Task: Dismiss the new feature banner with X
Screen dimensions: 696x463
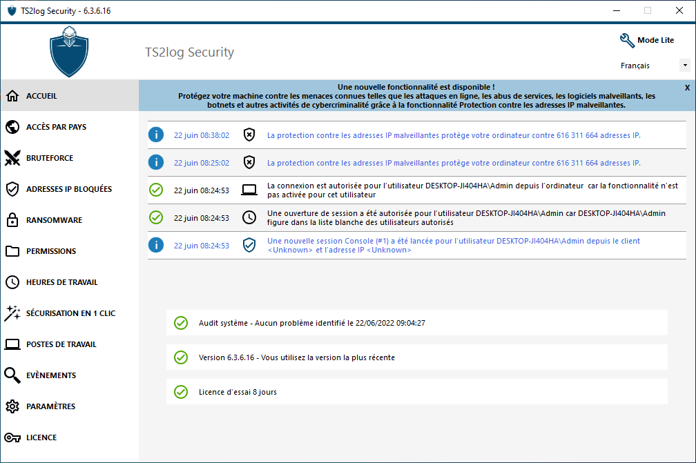Action: pyautogui.click(x=687, y=88)
